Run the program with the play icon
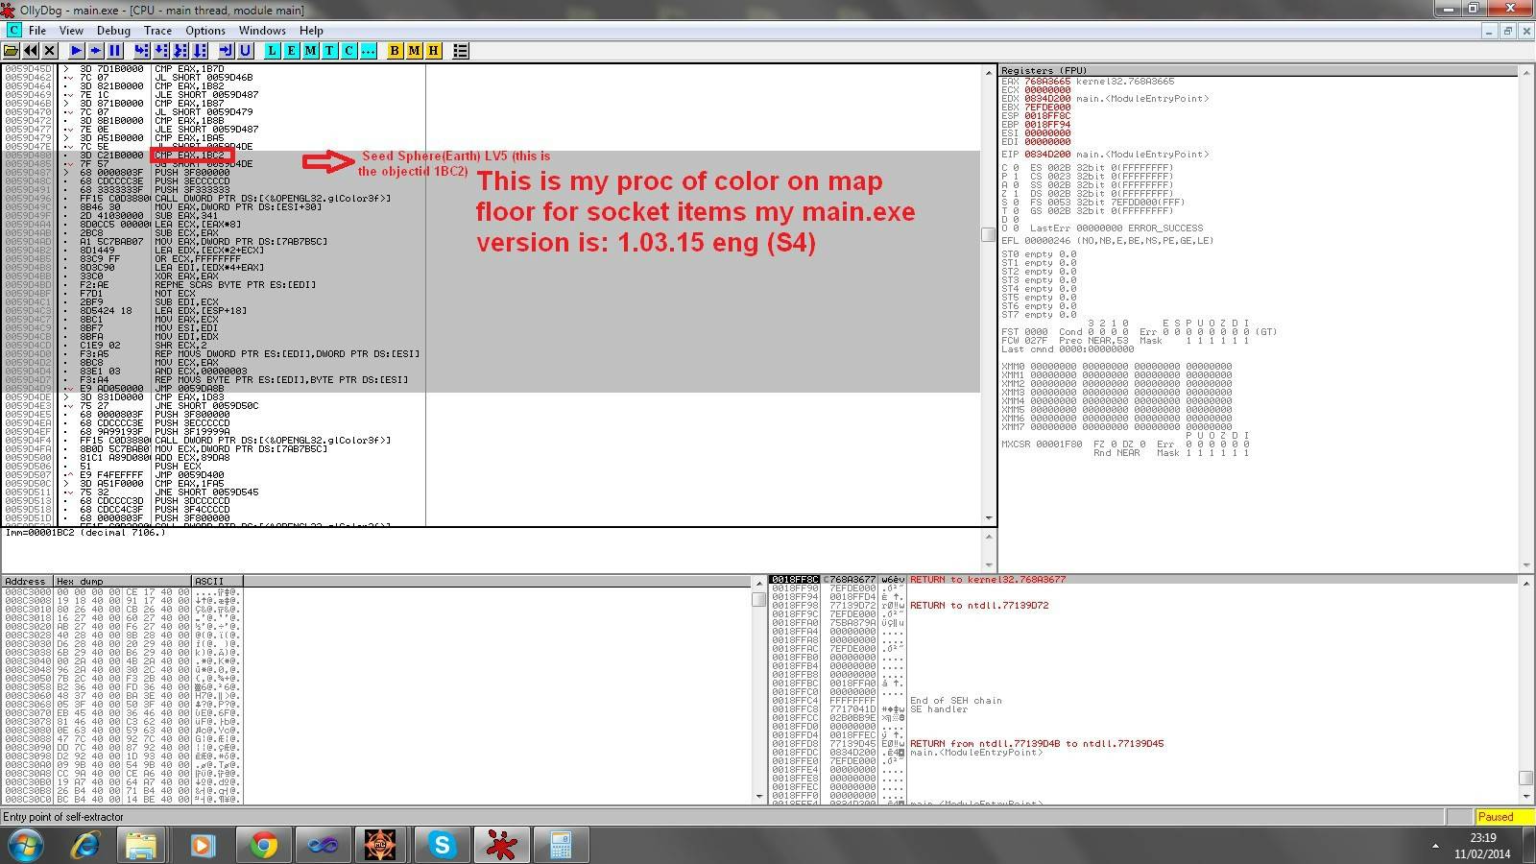The height and width of the screenshot is (864, 1536). point(77,50)
